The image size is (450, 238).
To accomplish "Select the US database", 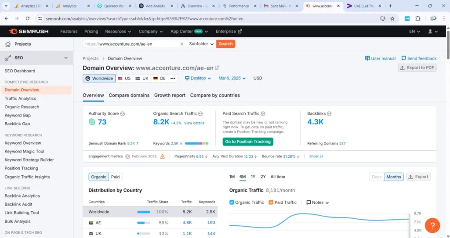I will point(124,78).
